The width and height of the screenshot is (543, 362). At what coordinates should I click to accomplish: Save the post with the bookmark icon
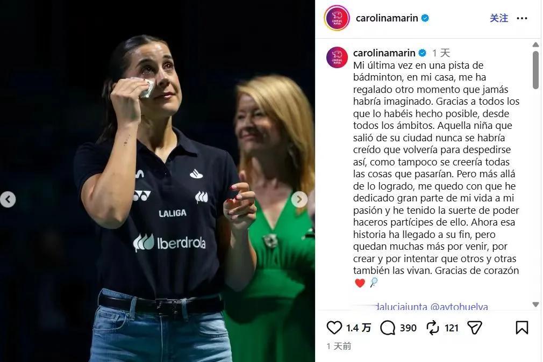[x=521, y=328]
